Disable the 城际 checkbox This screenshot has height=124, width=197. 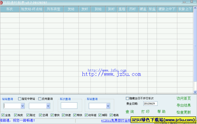click(x=100, y=115)
